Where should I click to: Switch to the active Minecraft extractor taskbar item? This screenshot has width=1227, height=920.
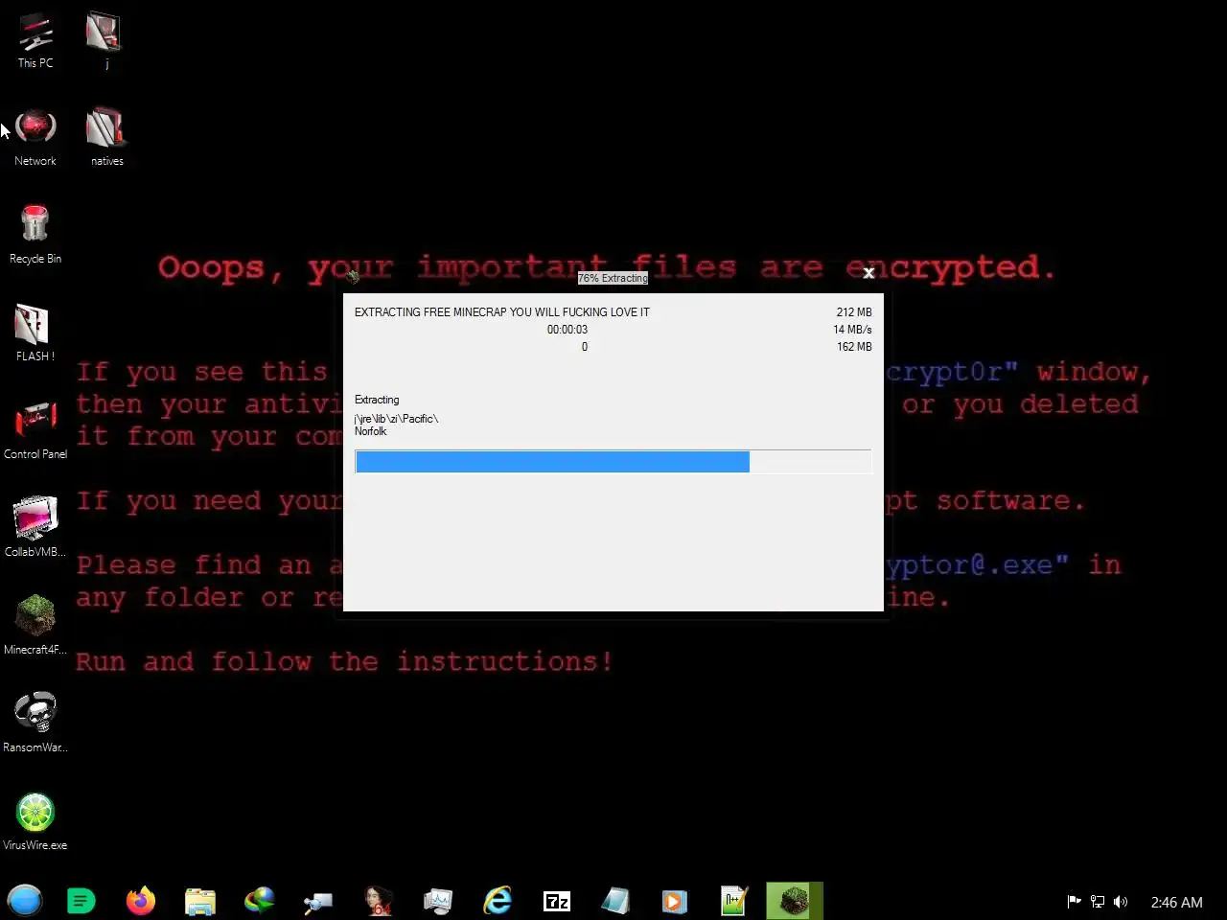pyautogui.click(x=794, y=902)
